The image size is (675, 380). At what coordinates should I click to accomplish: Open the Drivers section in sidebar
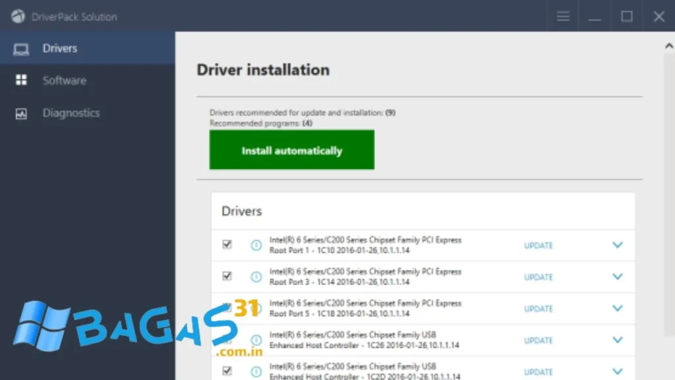88,48
